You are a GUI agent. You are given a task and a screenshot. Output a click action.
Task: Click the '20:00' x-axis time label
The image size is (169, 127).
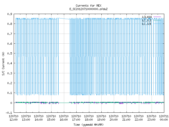(x=114, y=120)
